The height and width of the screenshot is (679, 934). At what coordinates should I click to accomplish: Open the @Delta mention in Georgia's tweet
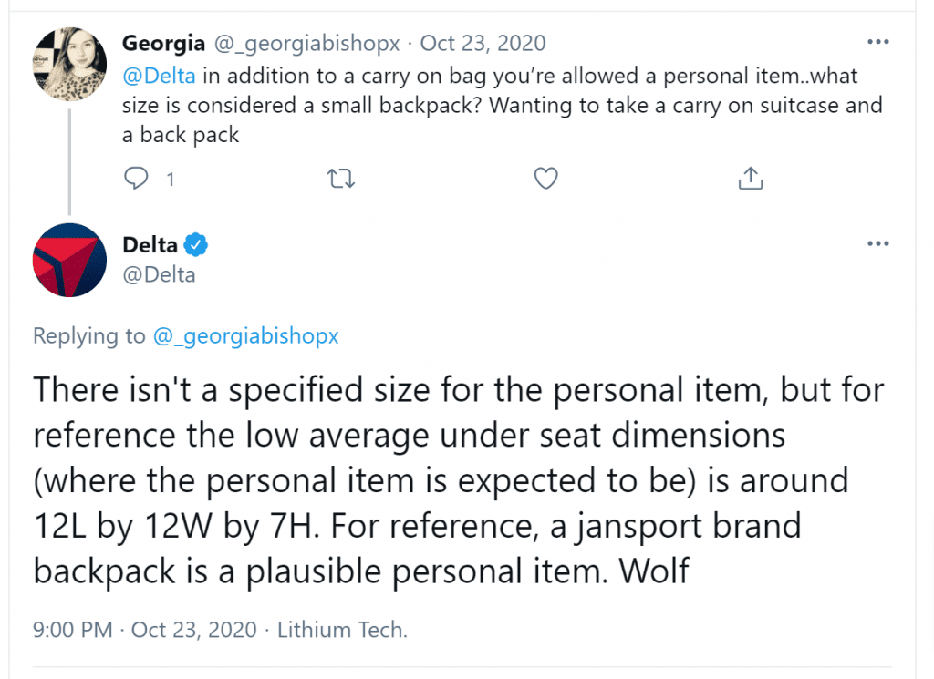click(159, 77)
